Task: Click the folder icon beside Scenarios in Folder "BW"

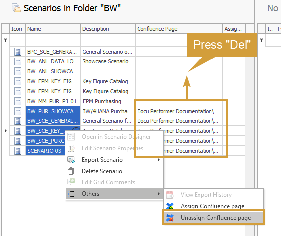Action: click(16, 8)
